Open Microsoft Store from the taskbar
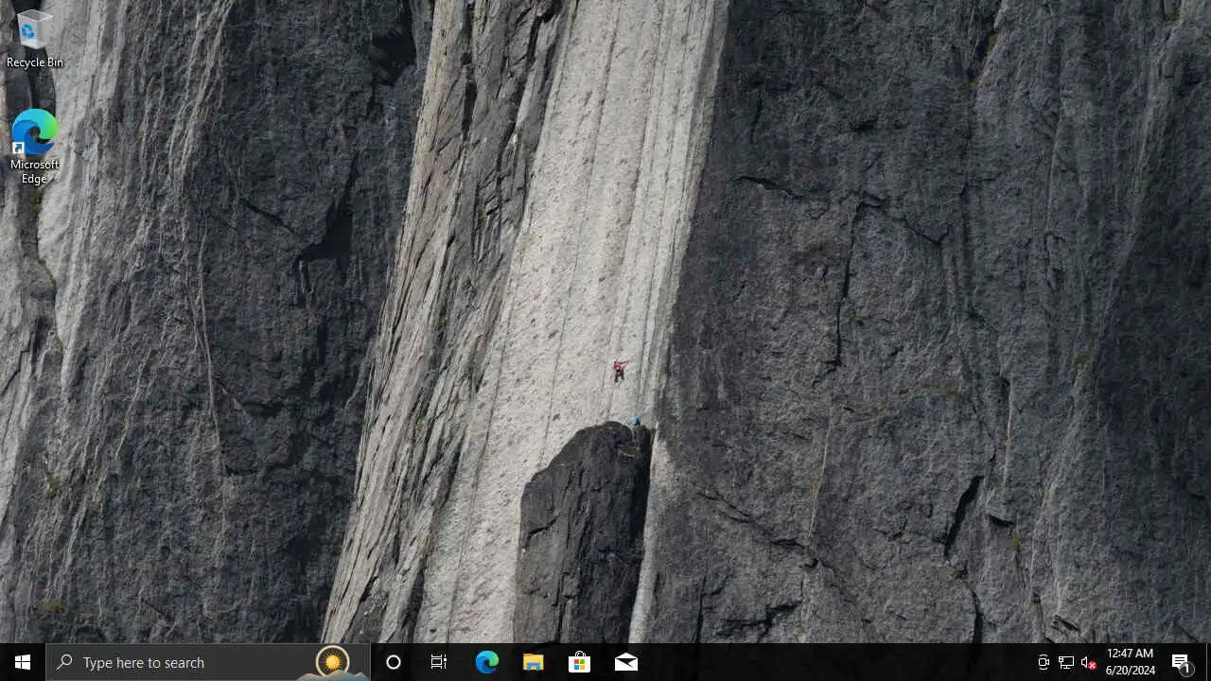 [579, 662]
